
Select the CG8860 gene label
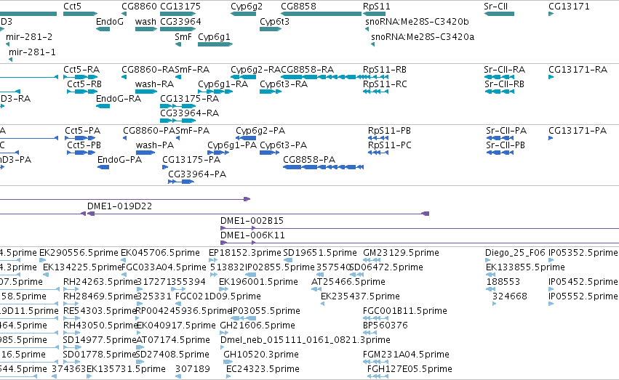coord(139,7)
